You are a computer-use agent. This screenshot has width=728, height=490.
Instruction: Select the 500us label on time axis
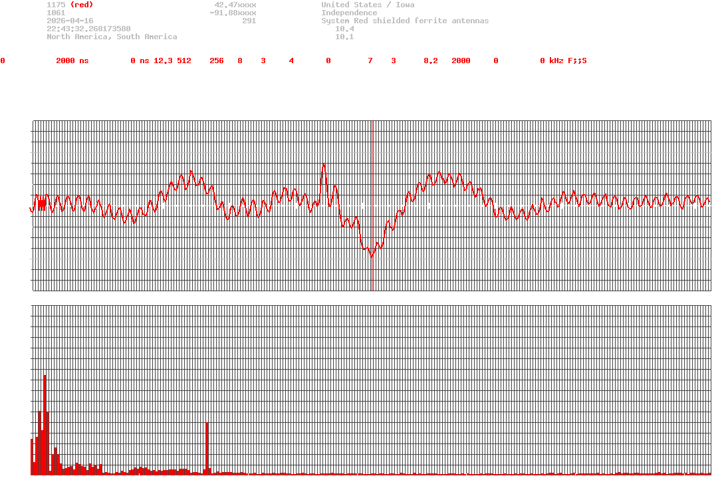click(371, 300)
